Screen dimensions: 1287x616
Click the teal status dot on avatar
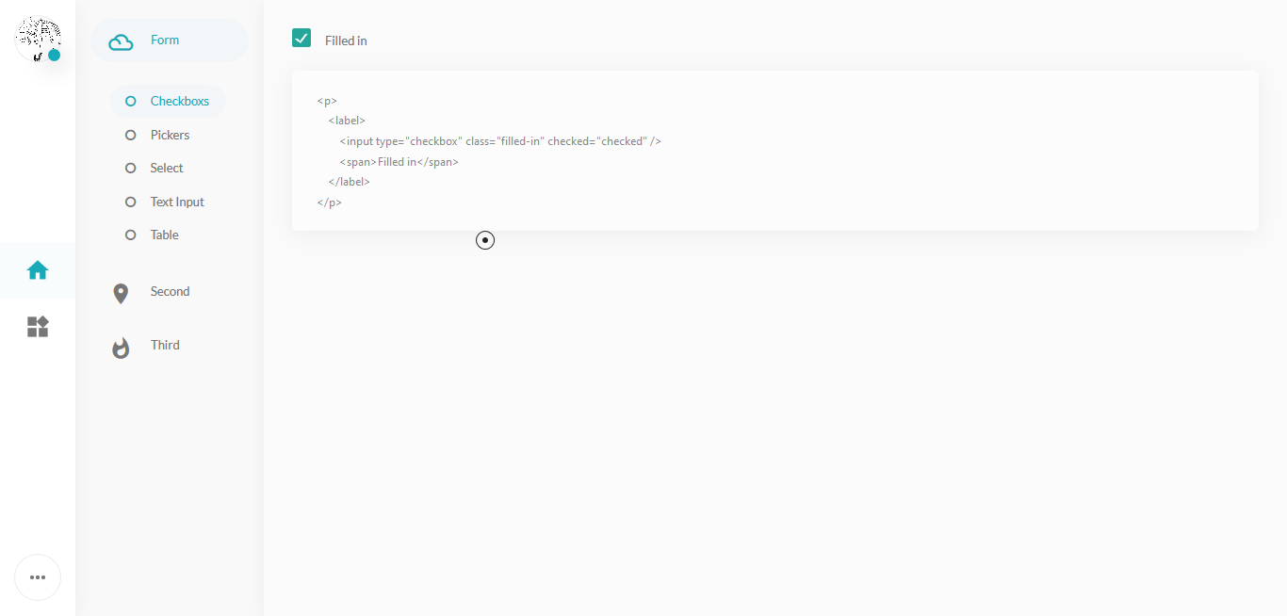(55, 56)
